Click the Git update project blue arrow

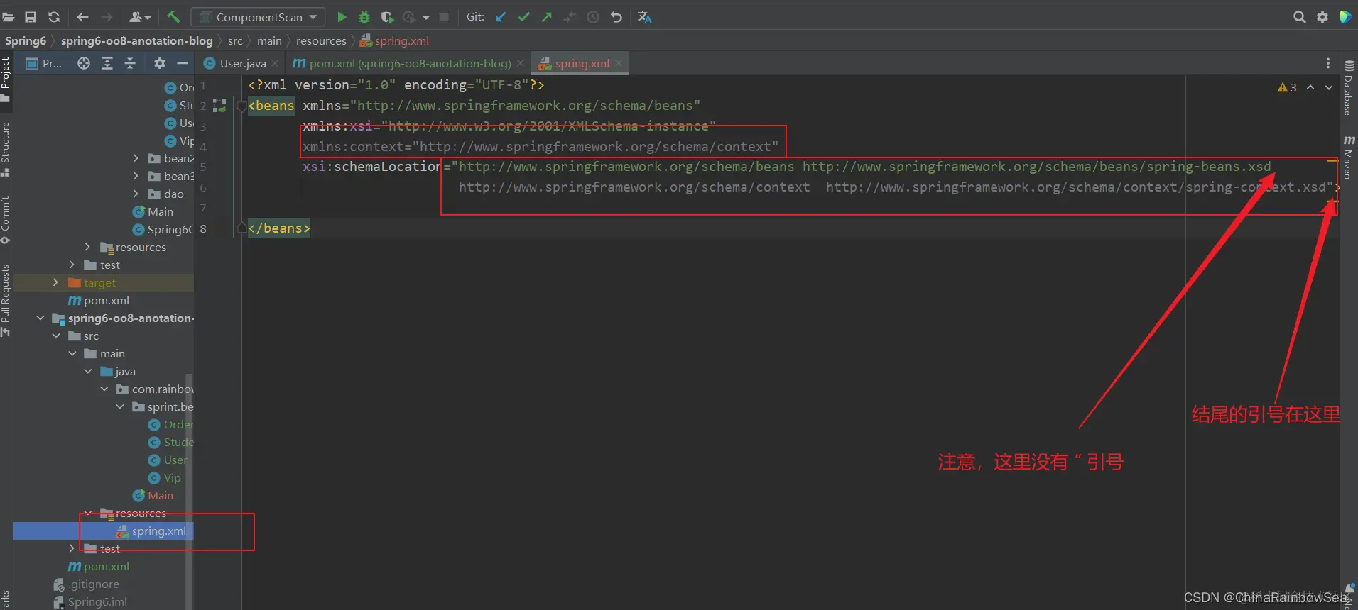click(x=501, y=17)
